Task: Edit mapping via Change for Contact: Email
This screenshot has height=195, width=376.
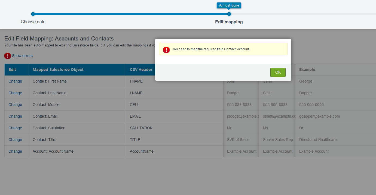Action: [15, 116]
